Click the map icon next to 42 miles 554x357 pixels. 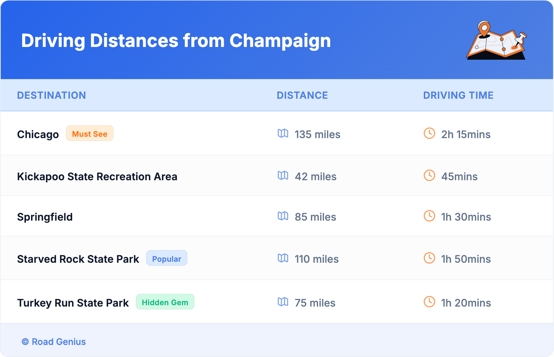coord(283,175)
